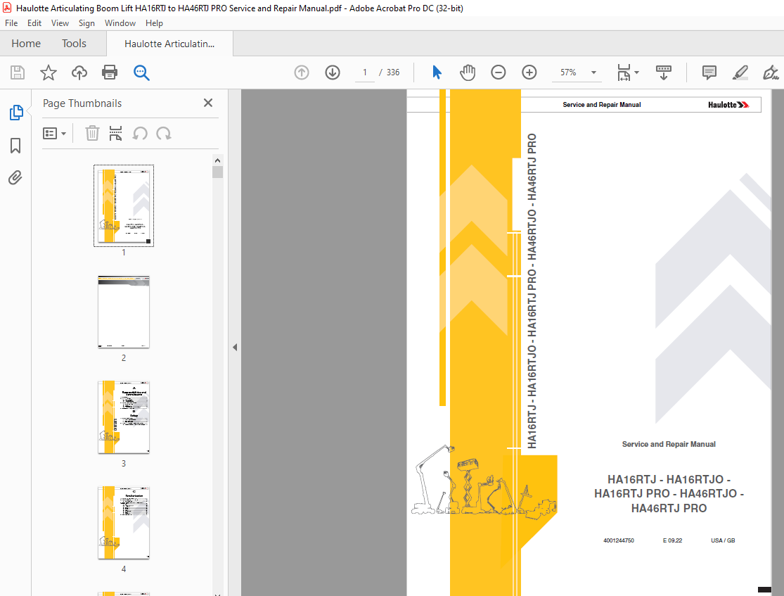Open the zoom level dropdown arrow
Viewport: 784px width, 596px height.
(x=593, y=72)
